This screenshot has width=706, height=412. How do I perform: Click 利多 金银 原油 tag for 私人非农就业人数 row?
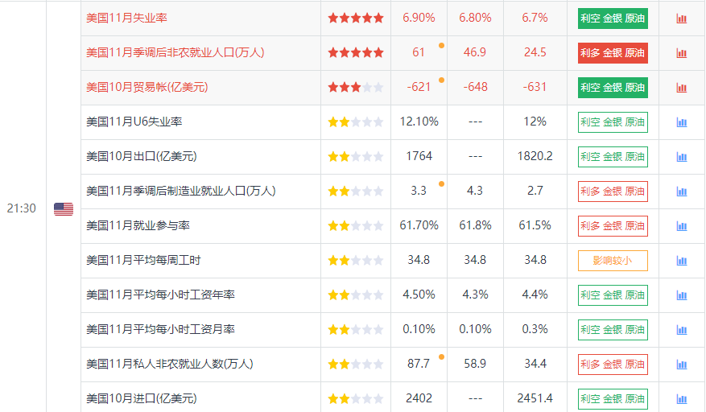[x=613, y=365]
